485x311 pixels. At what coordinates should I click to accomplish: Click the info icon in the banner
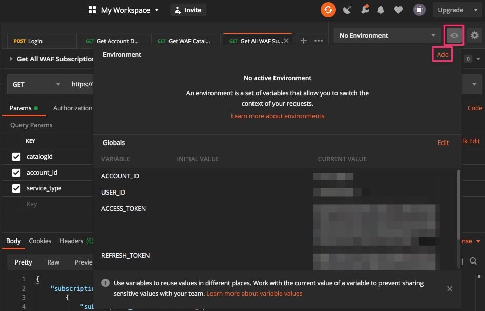pyautogui.click(x=106, y=283)
